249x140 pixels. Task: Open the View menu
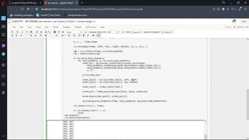(30, 27)
